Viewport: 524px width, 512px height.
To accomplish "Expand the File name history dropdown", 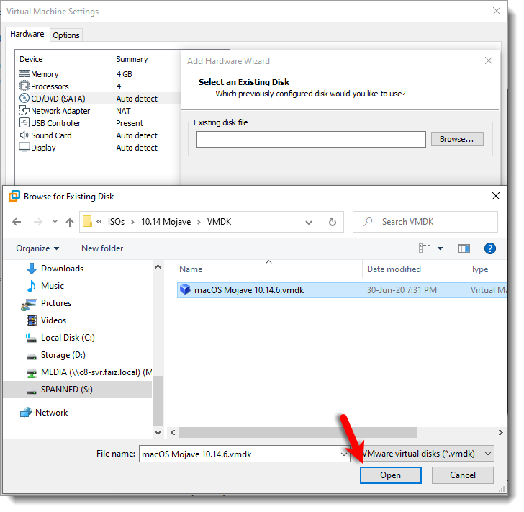I will (343, 454).
